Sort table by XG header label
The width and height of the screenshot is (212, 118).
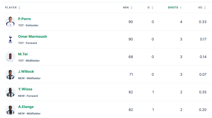point(200,8)
